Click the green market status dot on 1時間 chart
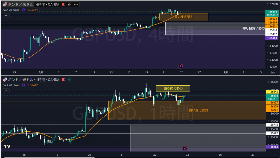280x158 pixels. tap(69, 79)
